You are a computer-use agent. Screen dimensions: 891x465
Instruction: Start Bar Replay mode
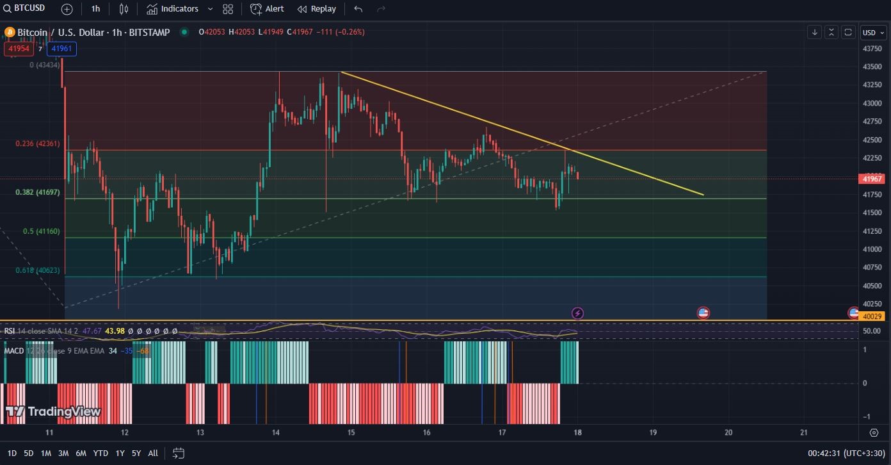pyautogui.click(x=317, y=9)
